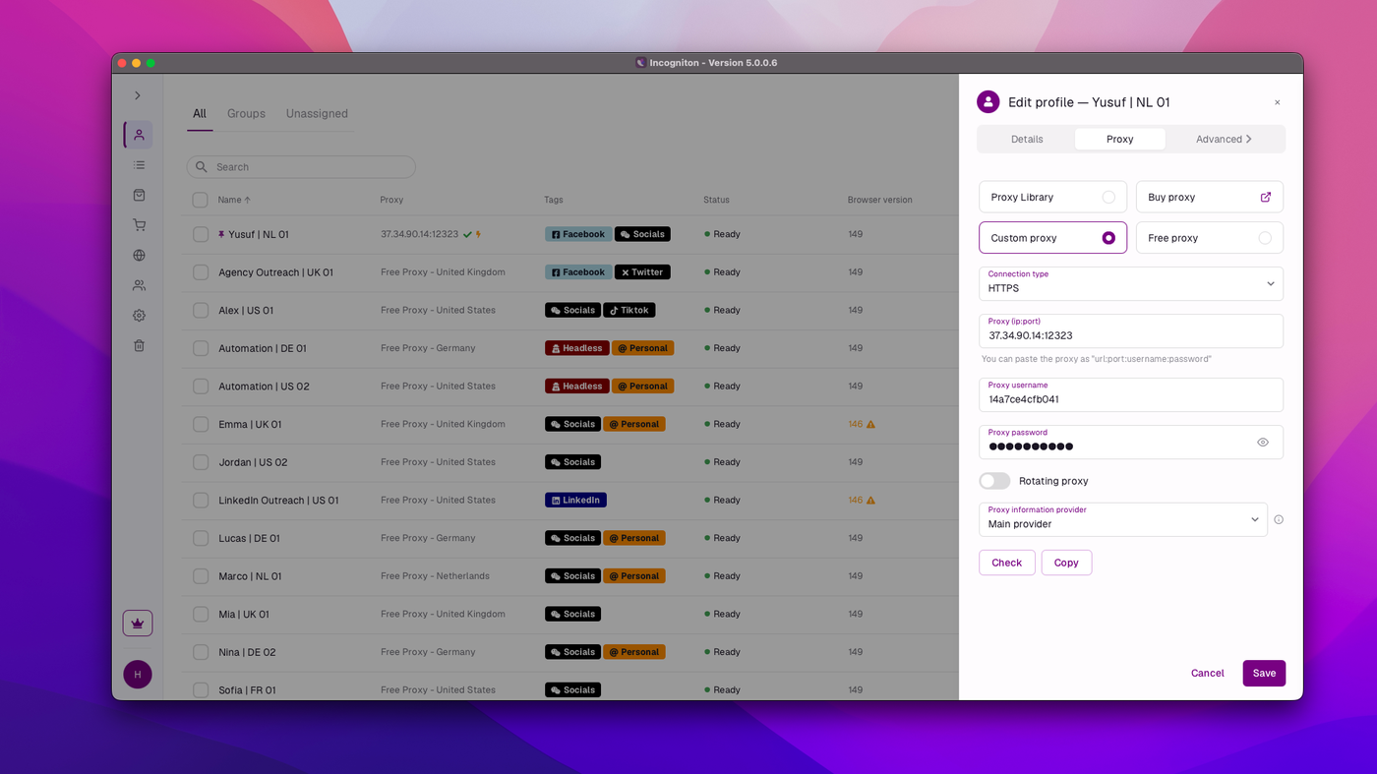Image resolution: width=1377 pixels, height=774 pixels.
Task: Open the settings gear icon in sidebar
Action: pos(139,316)
